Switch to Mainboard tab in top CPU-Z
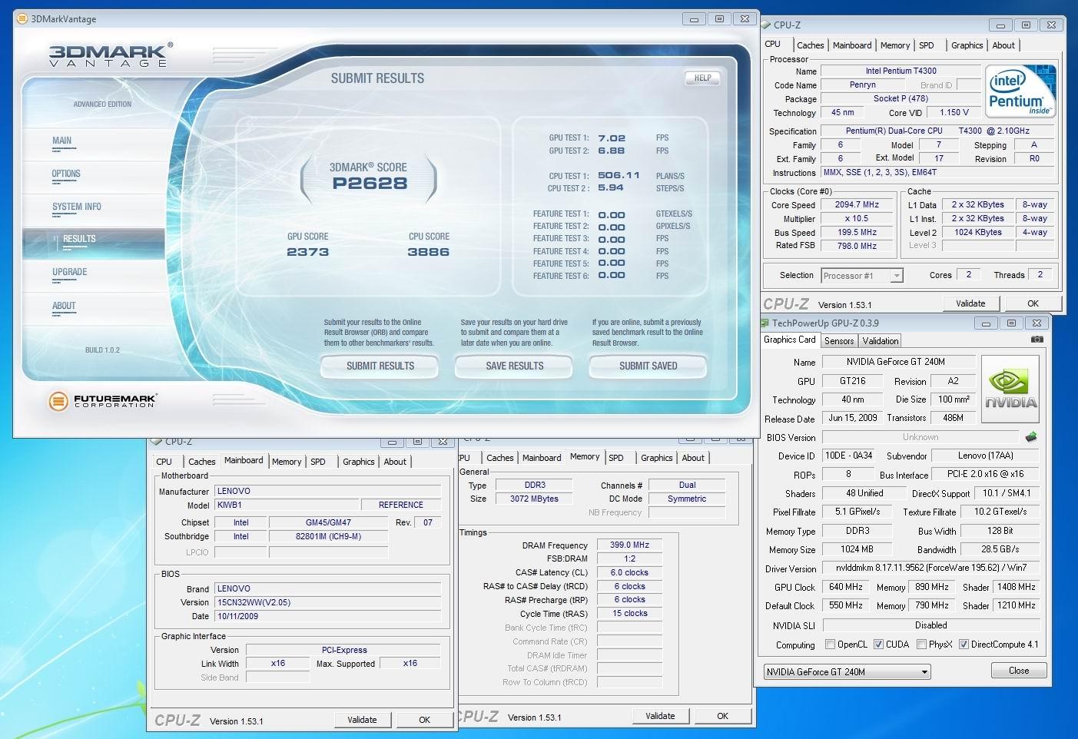 pyautogui.click(x=852, y=45)
